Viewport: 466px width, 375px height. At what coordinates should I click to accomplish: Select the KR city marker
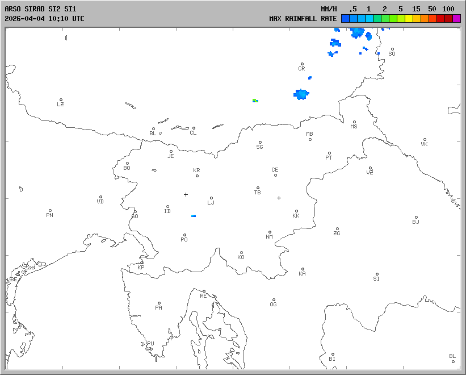pyautogui.click(x=197, y=176)
